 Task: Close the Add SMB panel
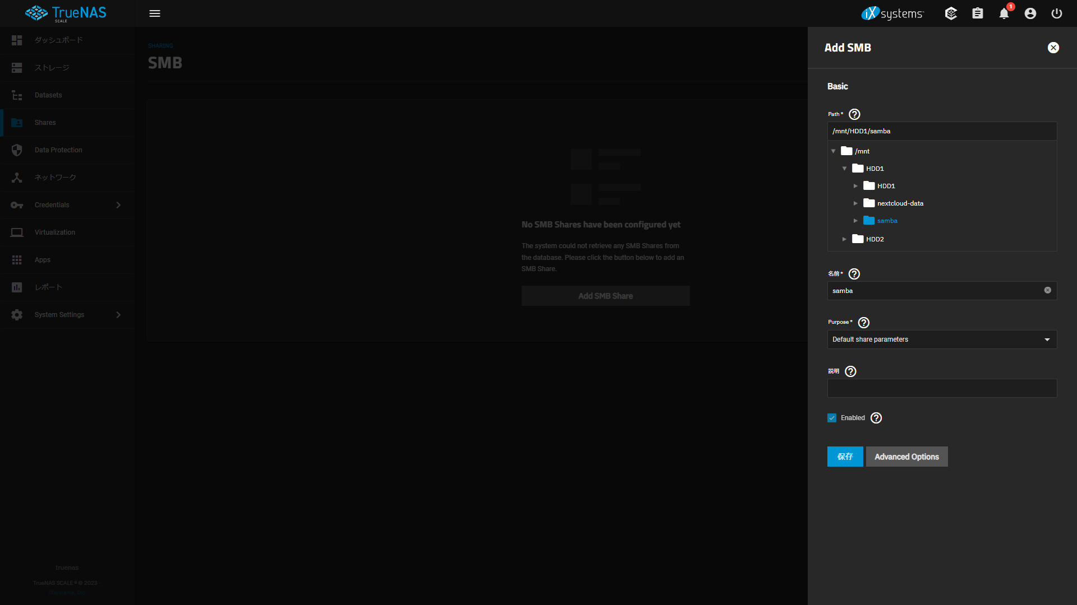click(x=1053, y=48)
